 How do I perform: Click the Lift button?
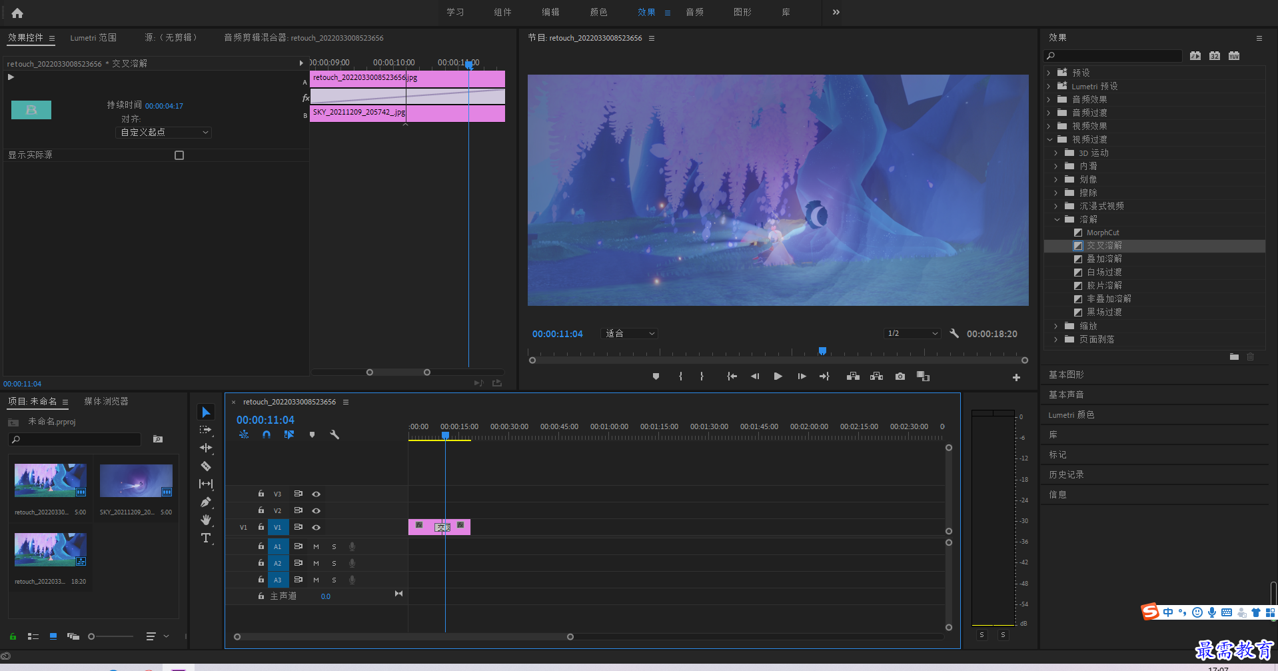pos(853,376)
